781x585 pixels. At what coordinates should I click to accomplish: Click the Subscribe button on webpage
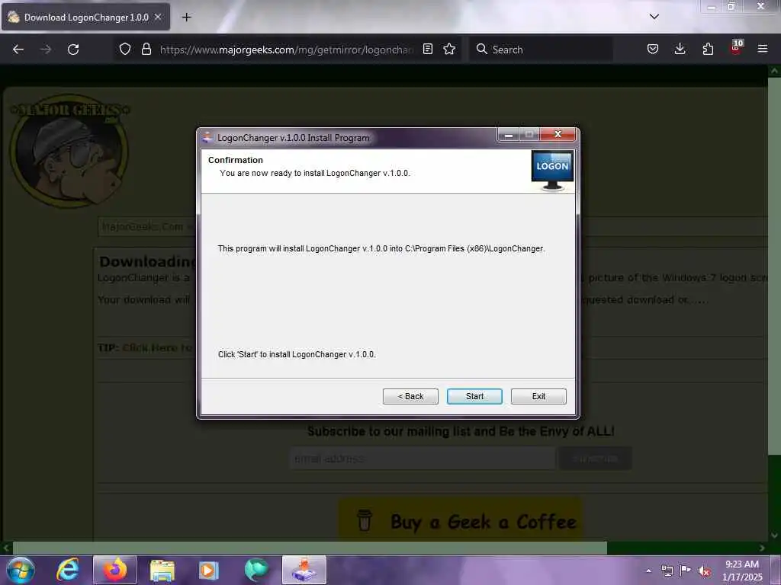[x=595, y=458]
